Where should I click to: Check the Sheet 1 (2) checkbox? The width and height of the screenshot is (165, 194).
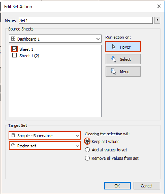pyautogui.click(x=14, y=55)
